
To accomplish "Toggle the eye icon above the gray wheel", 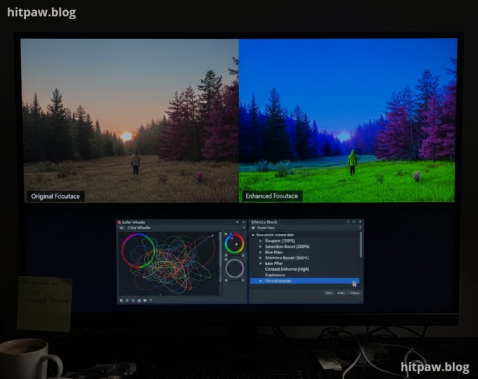I will tap(226, 259).
